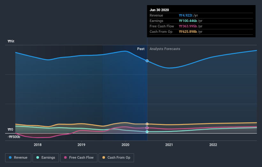Toggle the Revenue legend button
262x167 pixels.
18,158
